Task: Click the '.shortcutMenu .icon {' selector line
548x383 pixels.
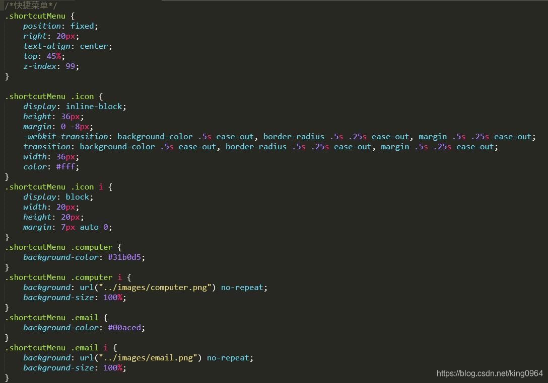Action: pyautogui.click(x=54, y=97)
